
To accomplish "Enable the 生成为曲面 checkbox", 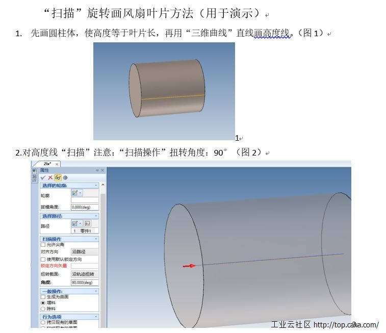I will [x=43, y=297].
